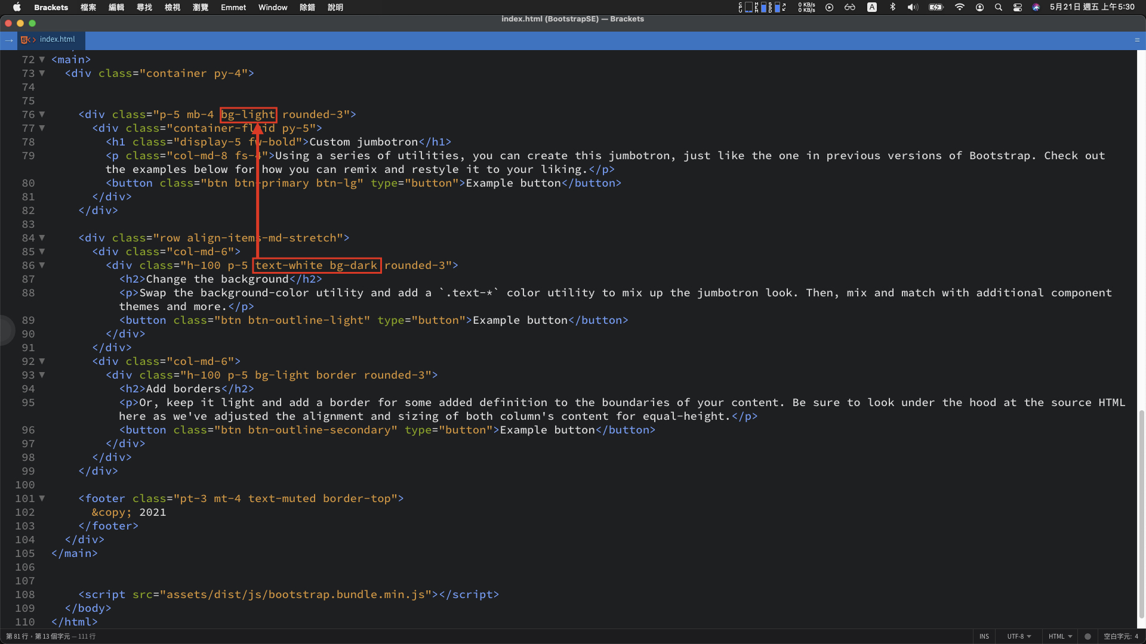1146x644 pixels.
Task: Click line number 96 in the gutter
Action: click(28, 430)
